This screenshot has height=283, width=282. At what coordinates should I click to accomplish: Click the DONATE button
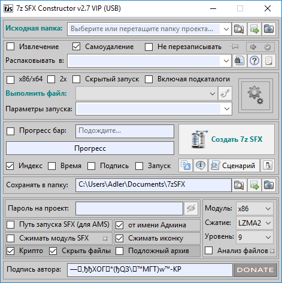(x=255, y=270)
